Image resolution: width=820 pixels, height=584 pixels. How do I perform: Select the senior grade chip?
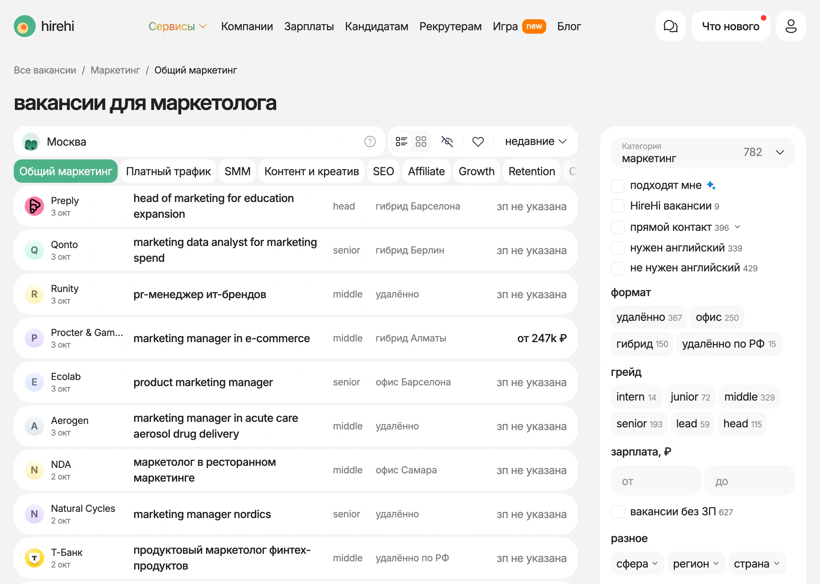click(x=639, y=424)
